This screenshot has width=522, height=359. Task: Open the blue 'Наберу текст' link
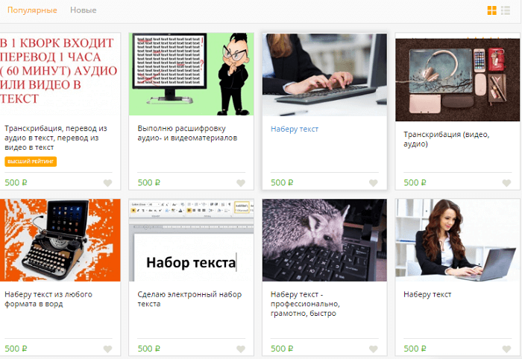point(295,129)
